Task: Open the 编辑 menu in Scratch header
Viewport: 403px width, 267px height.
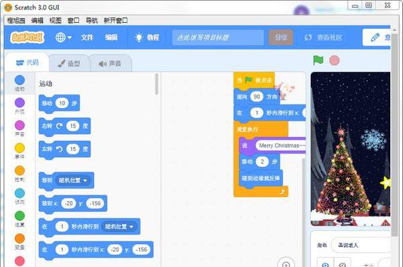Action: tap(111, 38)
